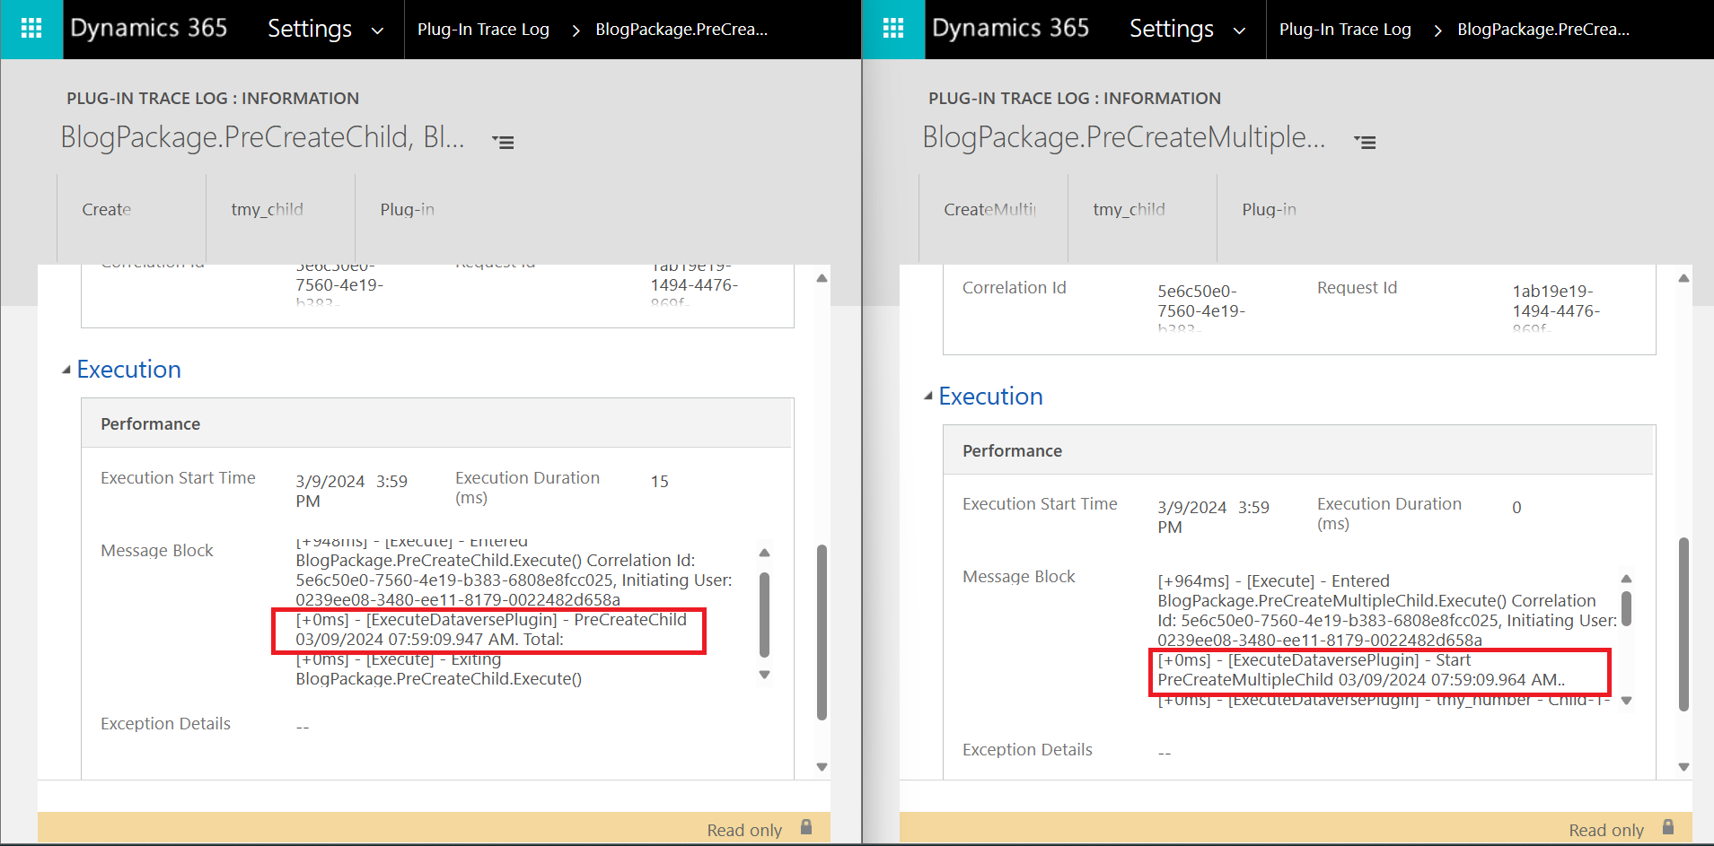Click breadcrumb chevron after Plug-In Trace Log, right window
The width and height of the screenshot is (1714, 846).
pyautogui.click(x=1437, y=31)
